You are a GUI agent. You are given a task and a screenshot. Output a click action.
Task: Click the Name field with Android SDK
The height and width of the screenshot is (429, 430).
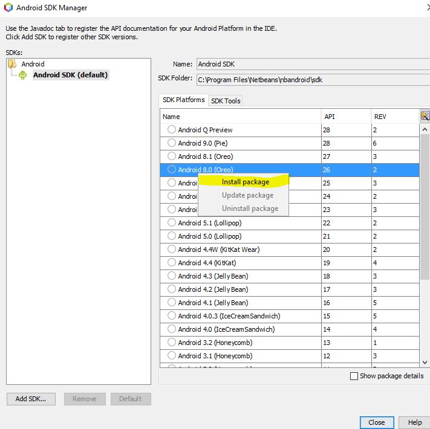(313, 64)
